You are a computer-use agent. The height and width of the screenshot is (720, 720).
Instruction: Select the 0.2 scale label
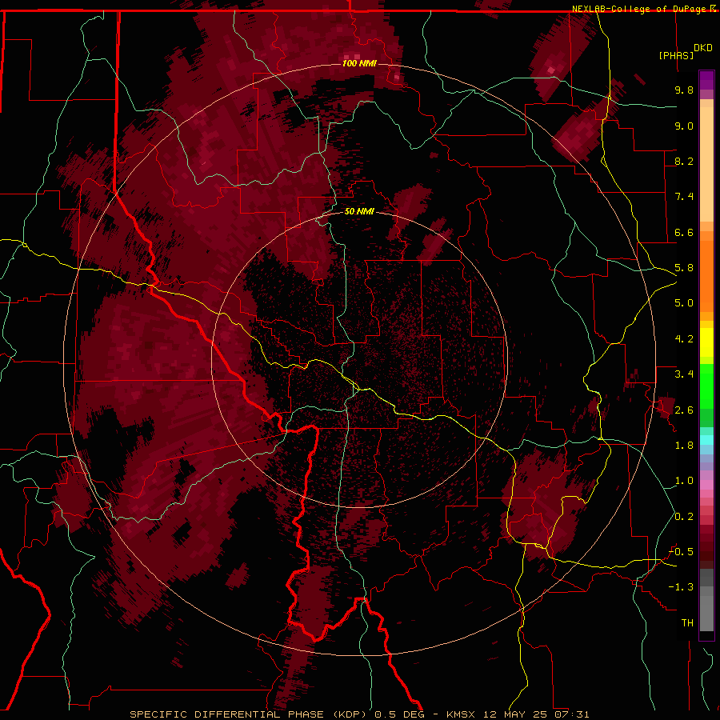tap(684, 517)
